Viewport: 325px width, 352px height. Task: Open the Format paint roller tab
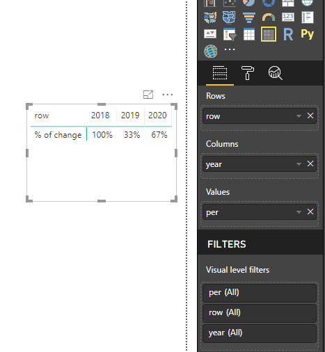coord(248,73)
